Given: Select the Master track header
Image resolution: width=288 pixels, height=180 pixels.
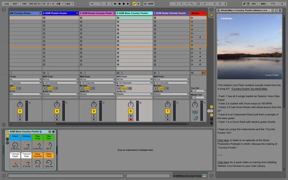Looking at the screenshot, I should point(198,13).
